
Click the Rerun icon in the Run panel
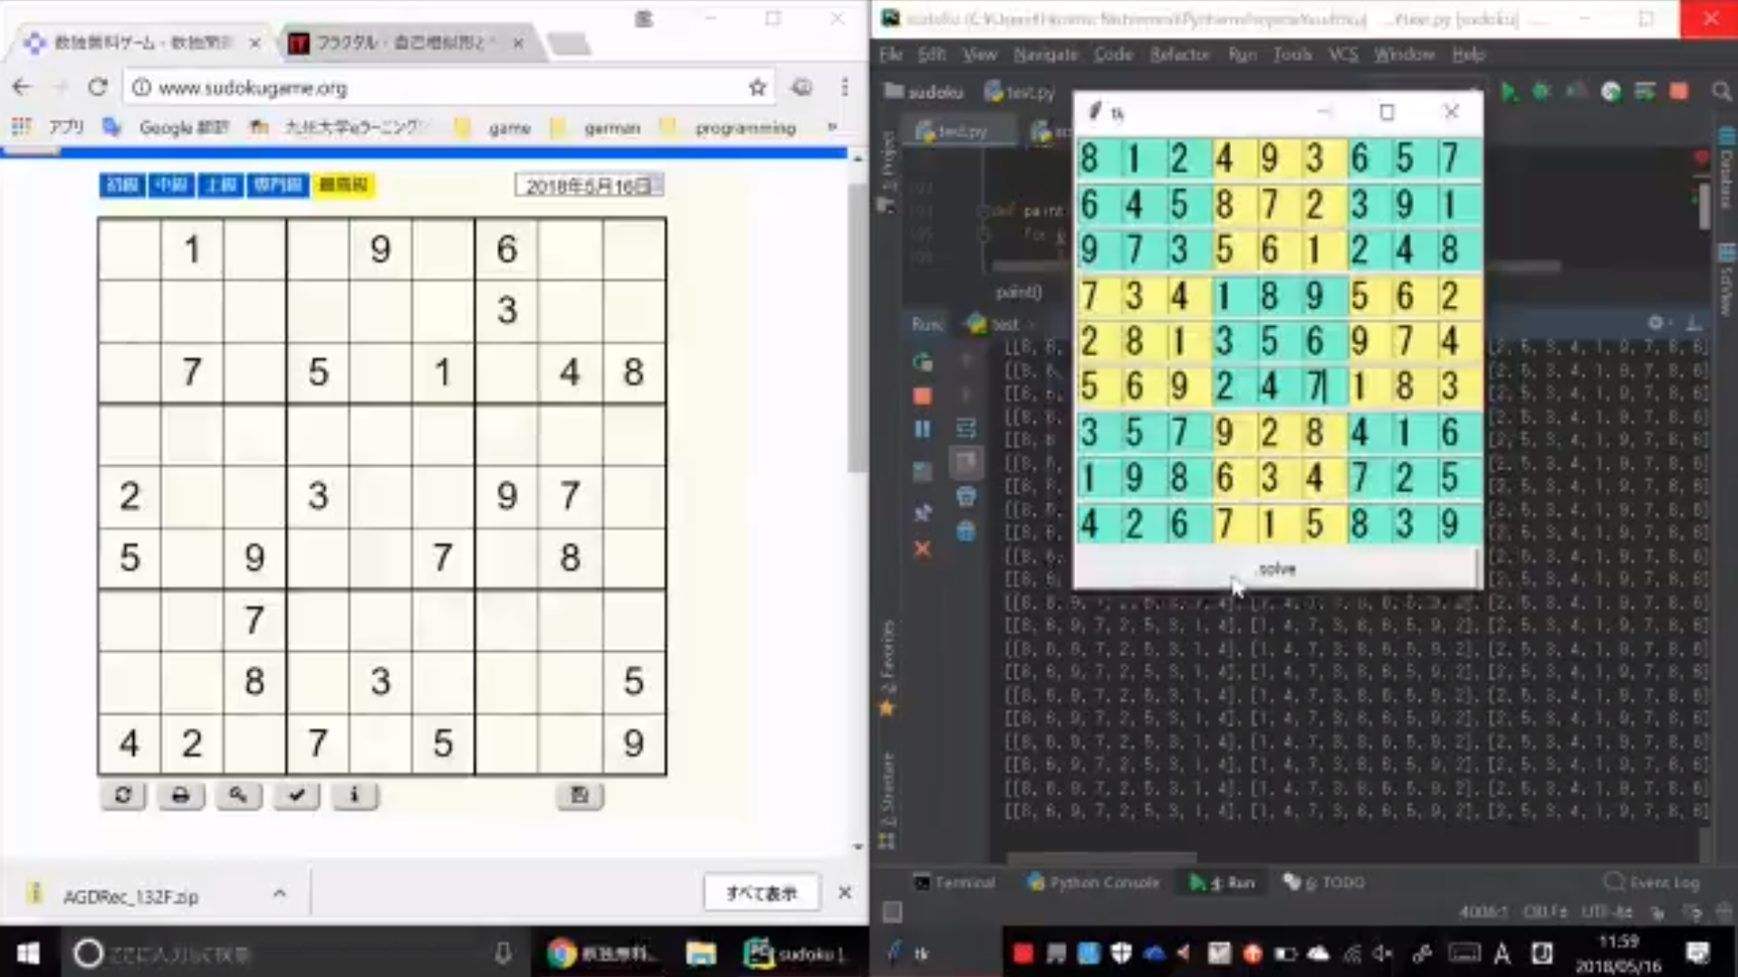922,362
